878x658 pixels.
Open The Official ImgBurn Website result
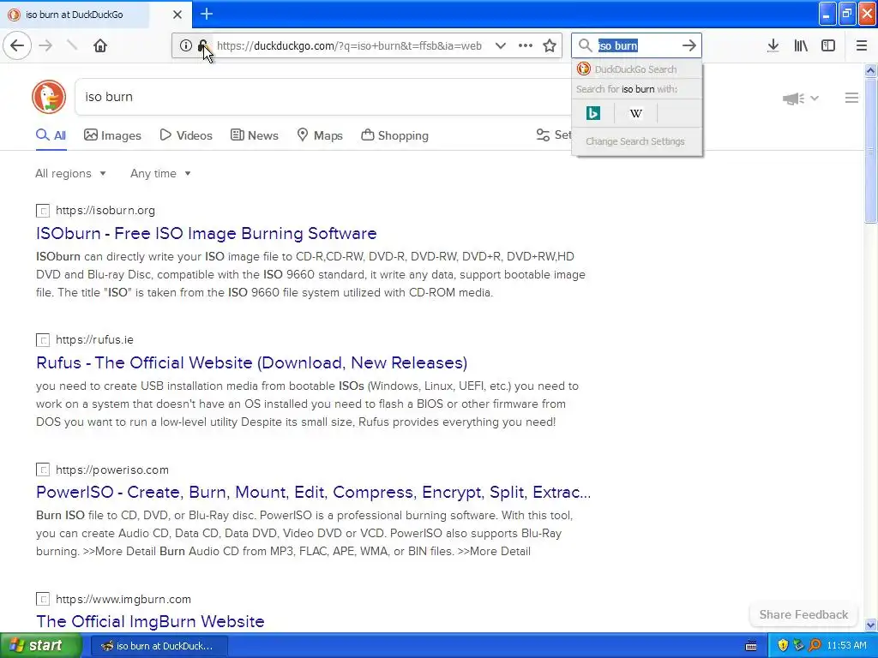point(150,622)
